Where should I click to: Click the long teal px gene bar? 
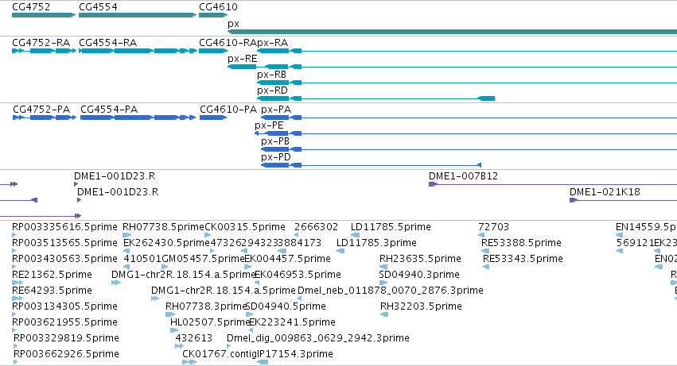(x=452, y=32)
